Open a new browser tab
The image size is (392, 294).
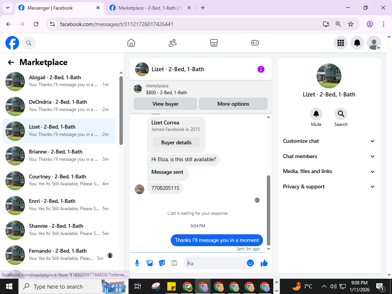[203, 8]
